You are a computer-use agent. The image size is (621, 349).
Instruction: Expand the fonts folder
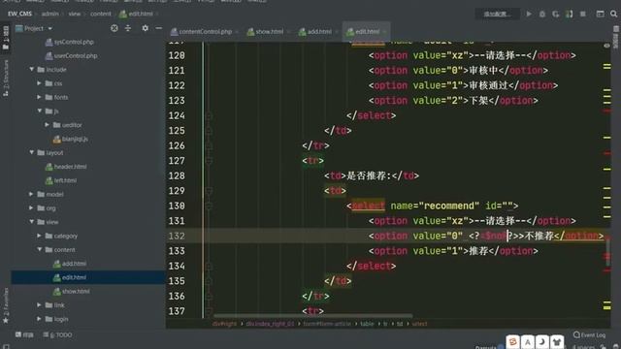[x=39, y=97]
